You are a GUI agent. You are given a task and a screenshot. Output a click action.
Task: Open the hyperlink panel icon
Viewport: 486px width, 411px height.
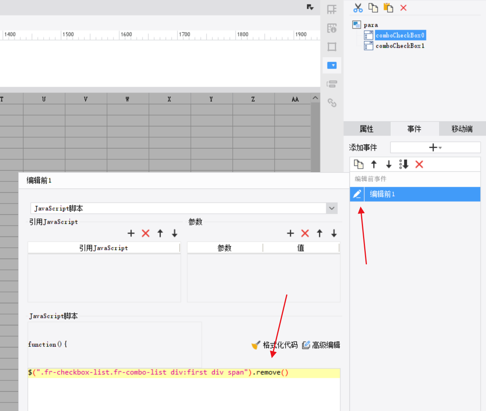pyautogui.click(x=332, y=102)
